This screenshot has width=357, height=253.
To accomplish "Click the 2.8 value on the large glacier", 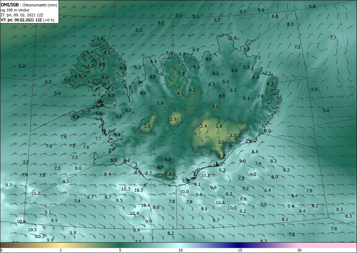I will click(219, 126).
